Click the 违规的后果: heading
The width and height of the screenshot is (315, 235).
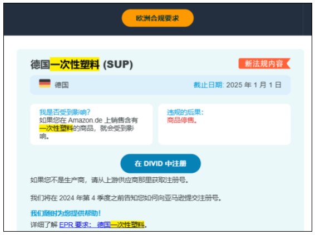tap(185, 112)
